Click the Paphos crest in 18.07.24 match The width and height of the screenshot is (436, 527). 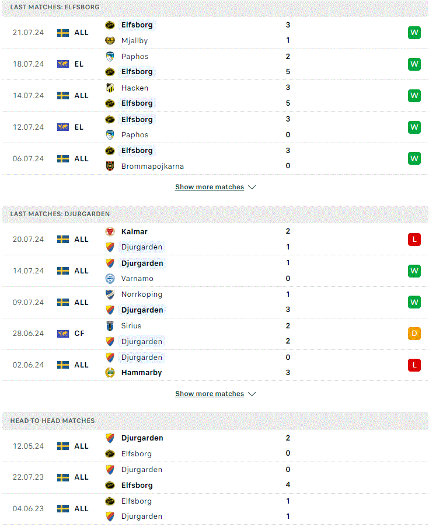click(x=110, y=57)
